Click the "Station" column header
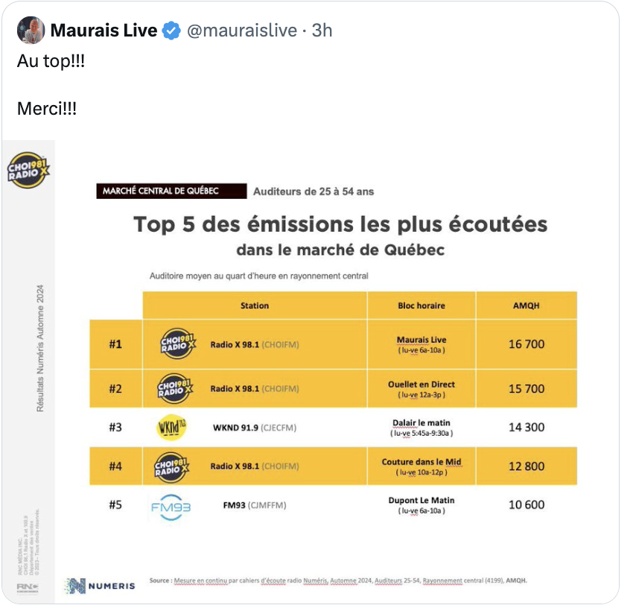 255,305
